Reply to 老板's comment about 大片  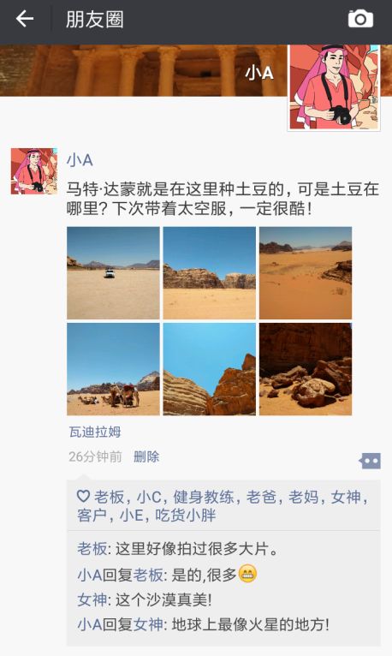pos(178,548)
